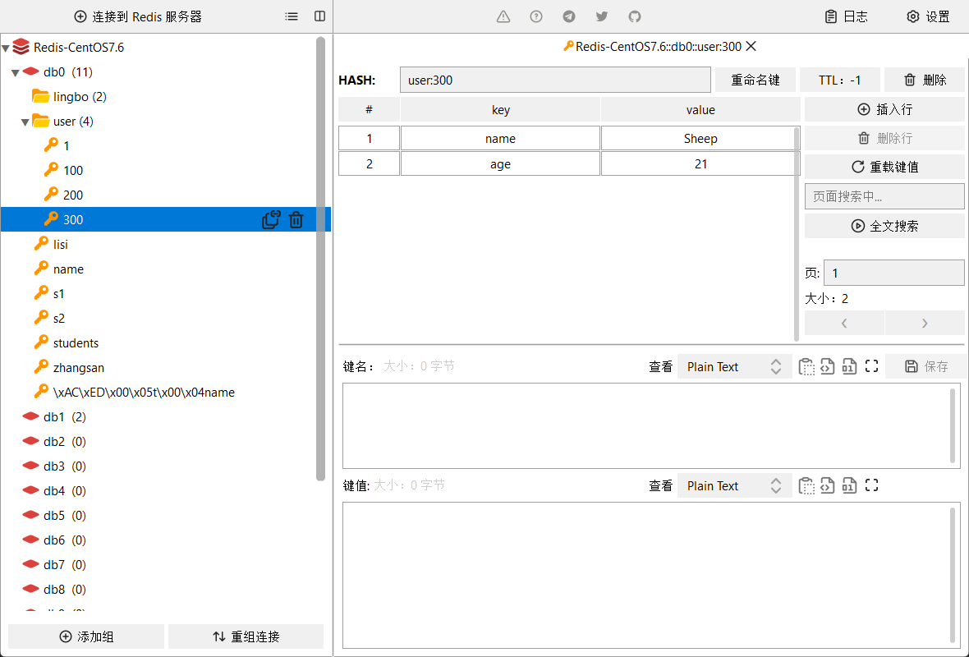Open the 键名 Plain Text view dropdown

(735, 366)
